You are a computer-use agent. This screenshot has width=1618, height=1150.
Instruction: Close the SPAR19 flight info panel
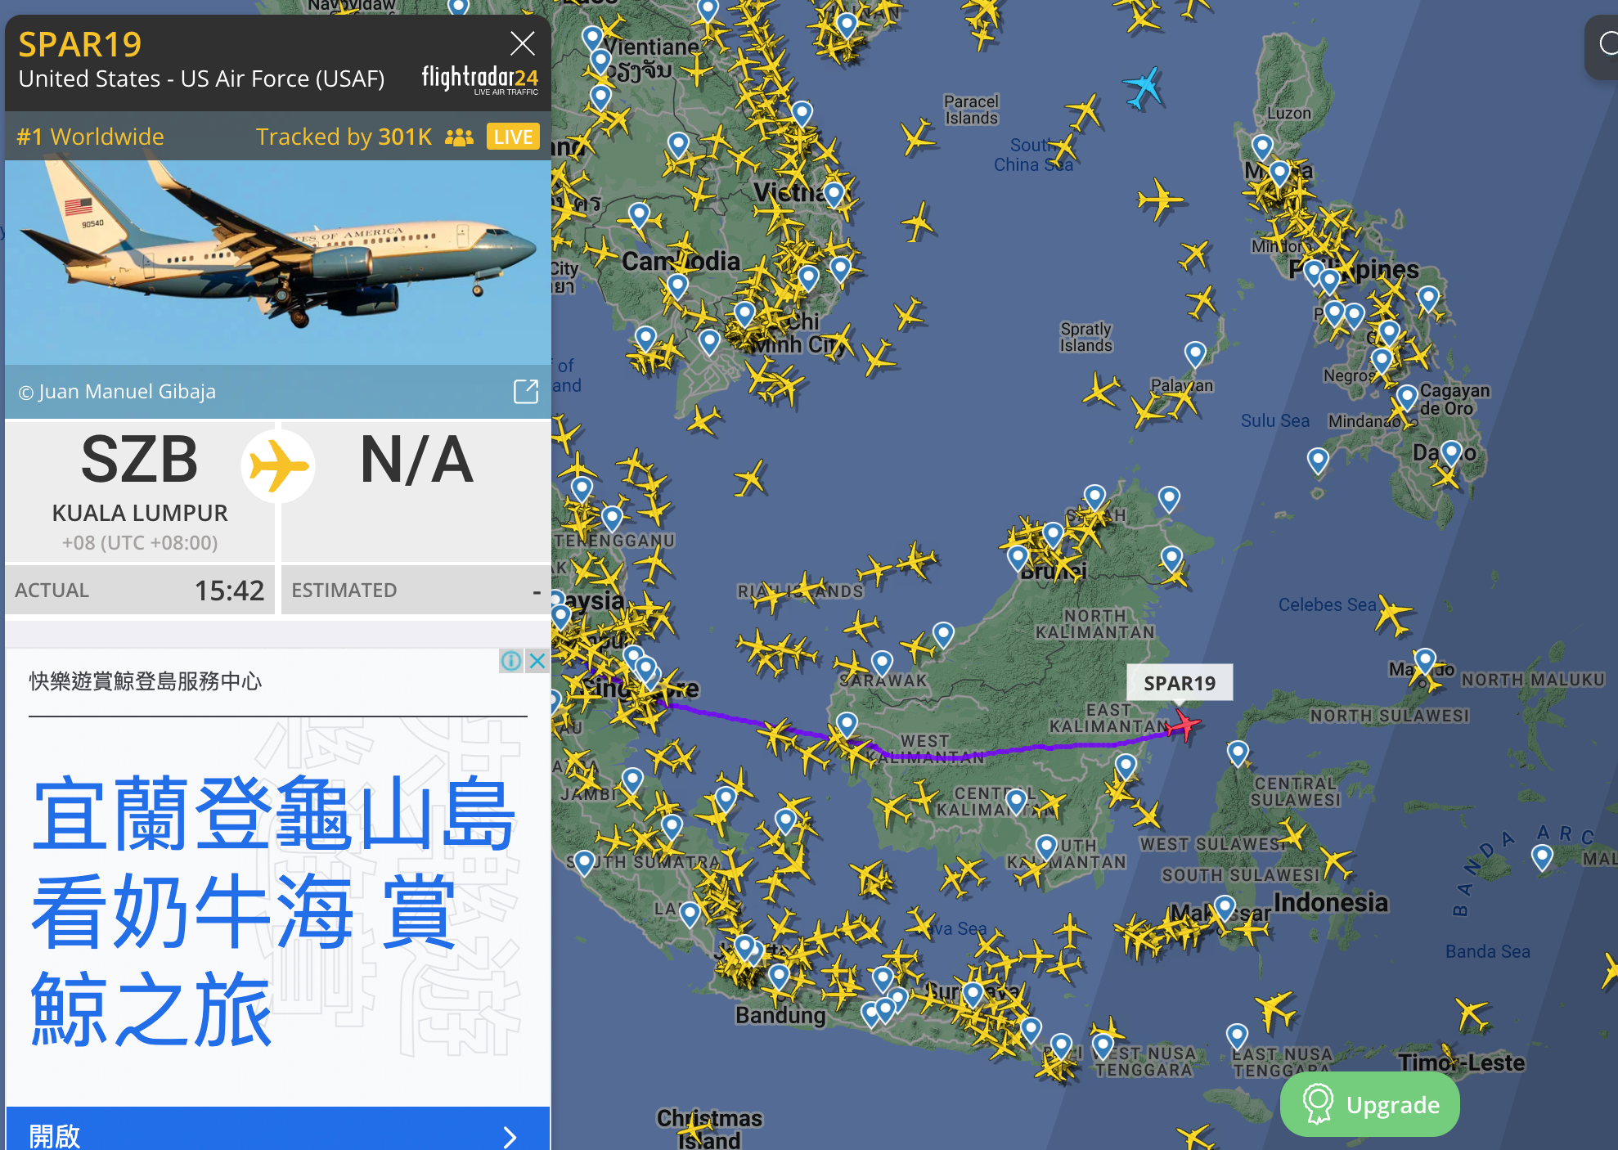coord(522,43)
